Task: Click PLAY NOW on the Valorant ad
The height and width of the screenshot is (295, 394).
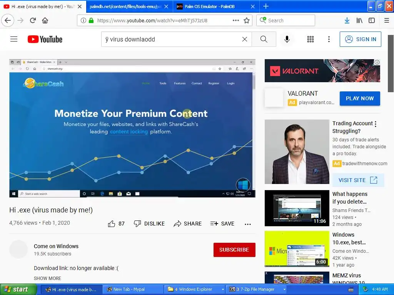Action: [360, 98]
